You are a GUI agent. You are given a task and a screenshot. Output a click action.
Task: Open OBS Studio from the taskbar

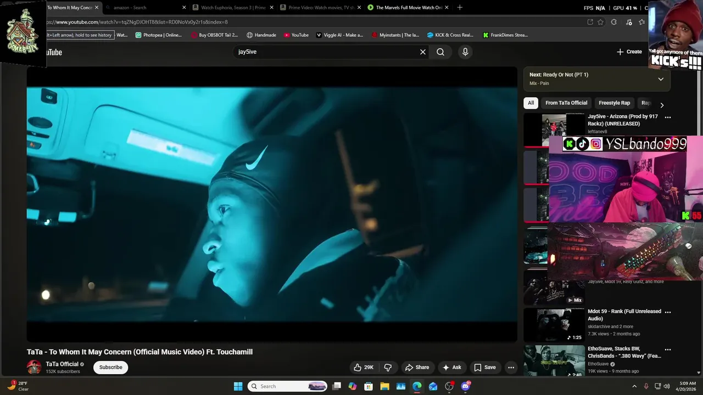[x=449, y=386]
